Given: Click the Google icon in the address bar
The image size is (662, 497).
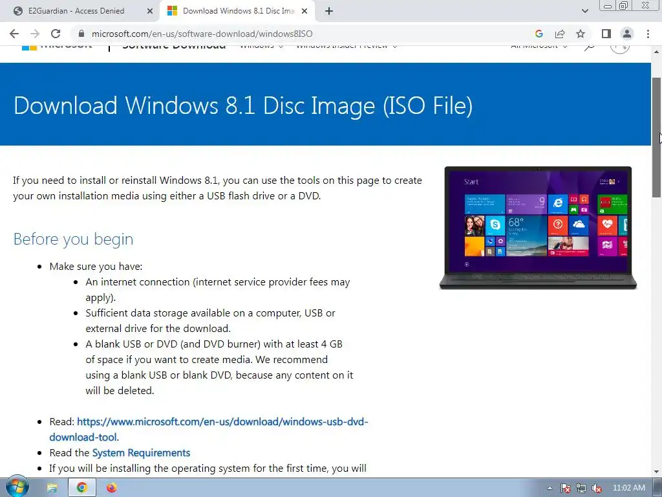Looking at the screenshot, I should coord(539,34).
